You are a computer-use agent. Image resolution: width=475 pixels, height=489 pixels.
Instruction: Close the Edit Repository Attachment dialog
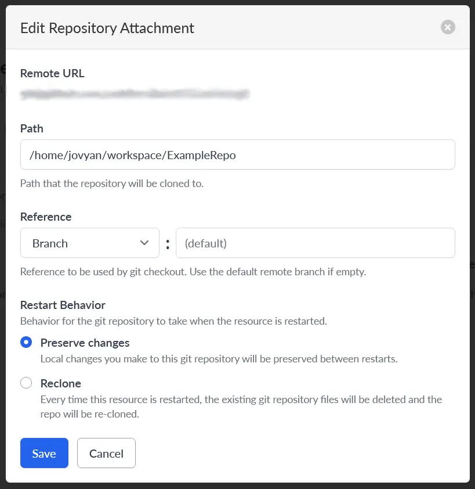point(447,27)
